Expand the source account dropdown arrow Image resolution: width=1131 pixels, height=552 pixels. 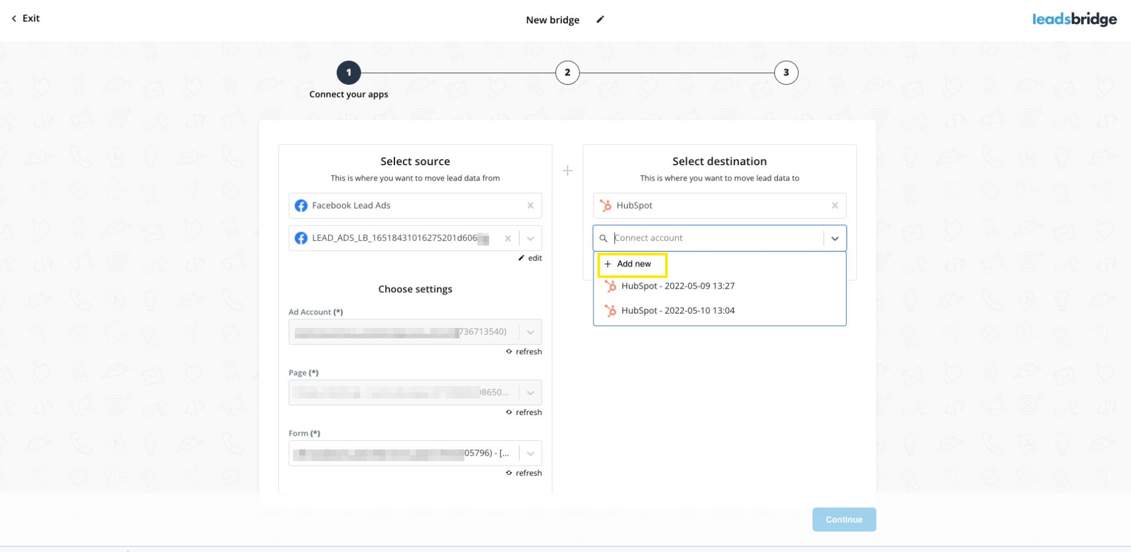530,238
